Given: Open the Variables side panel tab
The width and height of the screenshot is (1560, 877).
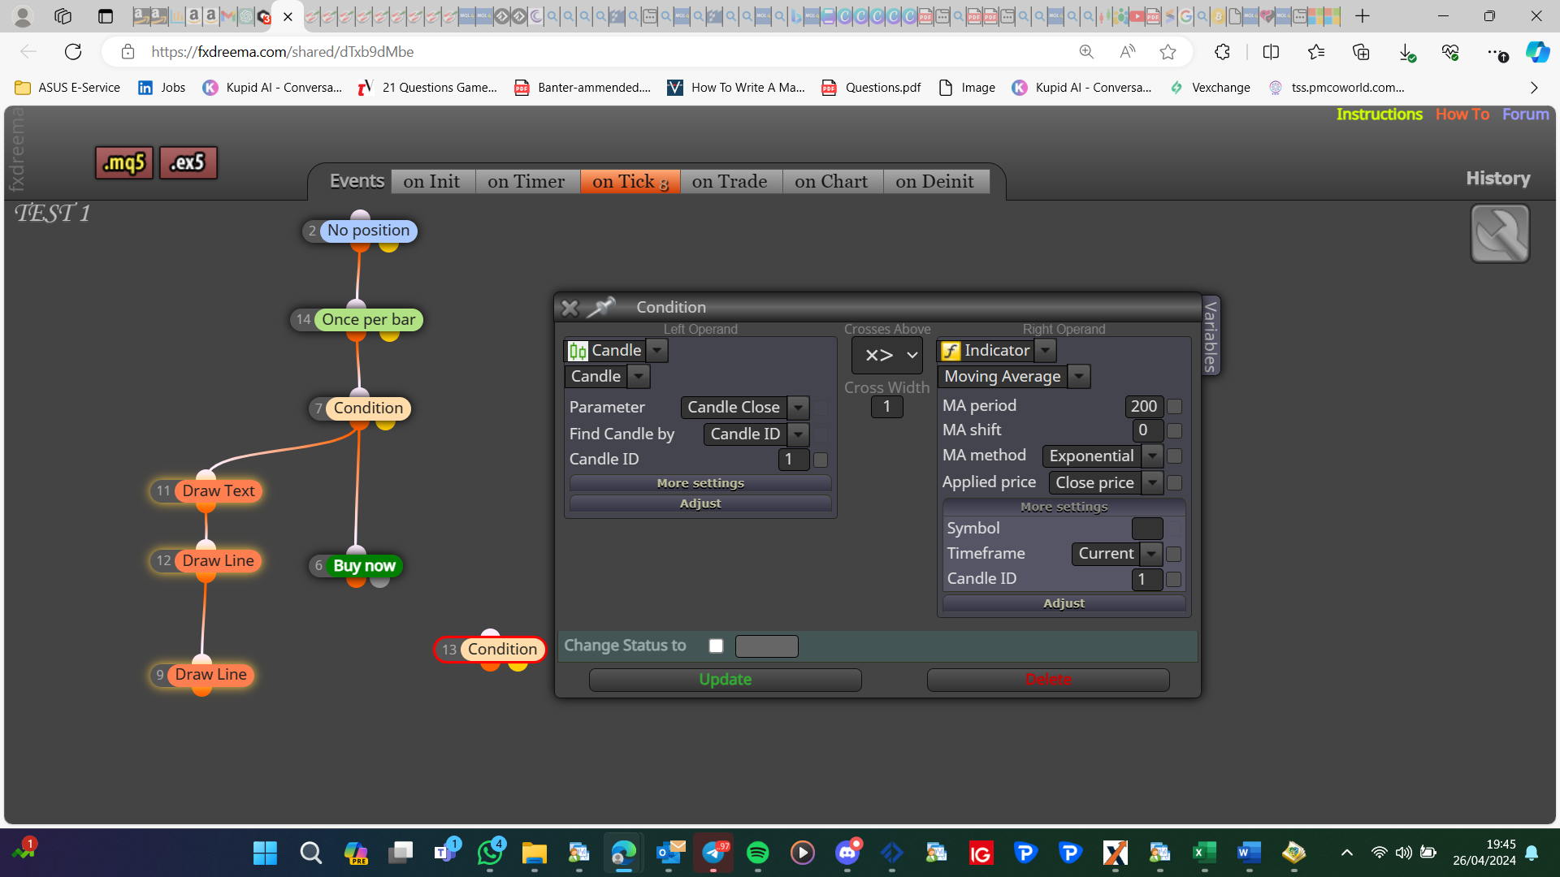Looking at the screenshot, I should (1211, 335).
